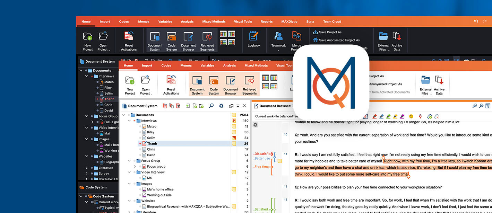Toggle Document Browser button in dark window ribbon
The width and height of the screenshot is (492, 213).
tap(188, 41)
